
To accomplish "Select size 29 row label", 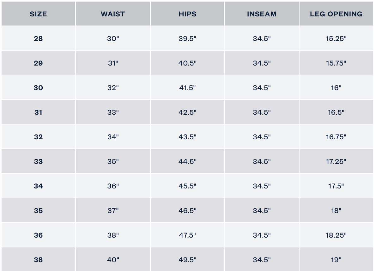I will tap(38, 63).
